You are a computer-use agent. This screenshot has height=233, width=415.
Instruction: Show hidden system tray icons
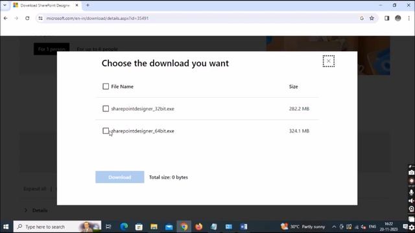pyautogui.click(x=334, y=227)
